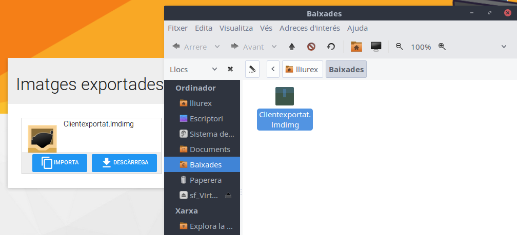Image resolution: width=517 pixels, height=235 pixels.
Task: Click the Reload icon in toolbar
Action: tap(331, 47)
